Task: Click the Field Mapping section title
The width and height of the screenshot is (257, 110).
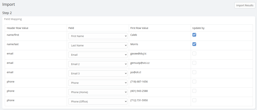Action: [x=13, y=19]
